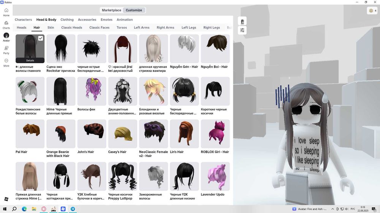Viewport: 380px width, 213px height.
Task: Select the Left Arms subtab
Action: click(x=141, y=28)
